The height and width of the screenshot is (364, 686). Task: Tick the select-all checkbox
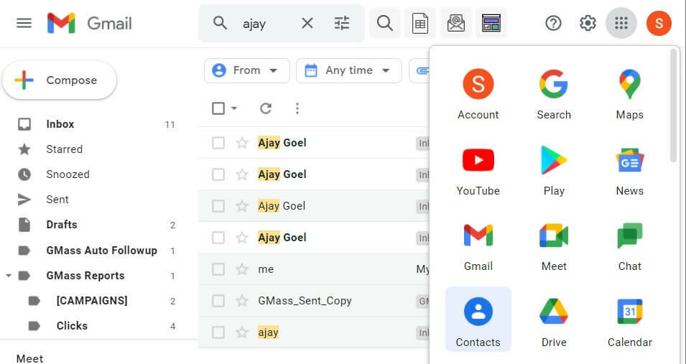[218, 108]
